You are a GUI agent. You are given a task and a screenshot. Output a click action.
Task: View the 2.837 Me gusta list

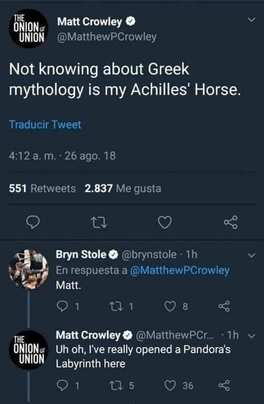(x=123, y=189)
